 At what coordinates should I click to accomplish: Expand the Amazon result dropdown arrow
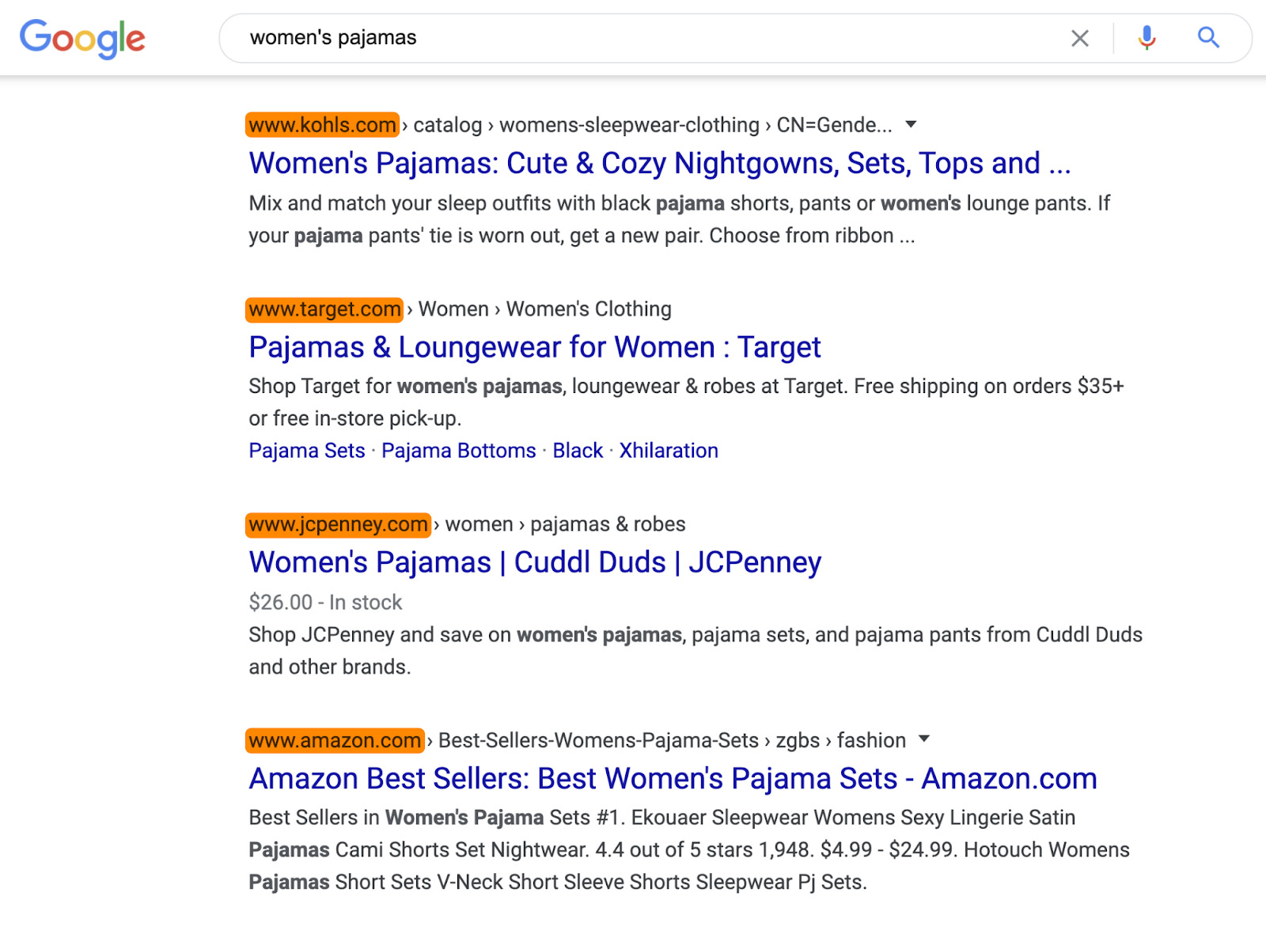click(x=923, y=739)
